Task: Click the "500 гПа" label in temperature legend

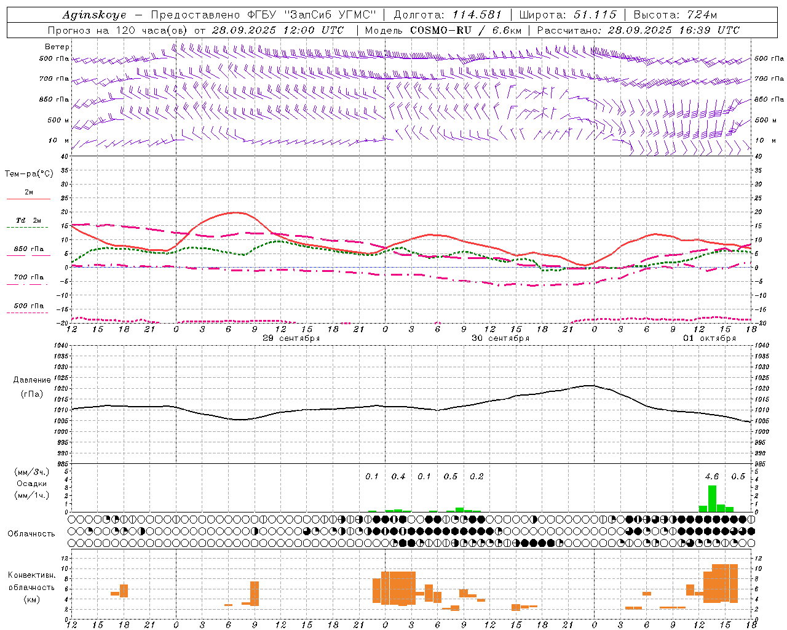Action: [29, 306]
